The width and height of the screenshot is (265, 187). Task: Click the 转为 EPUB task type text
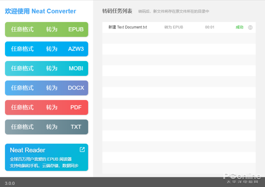pyautogui.click(x=173, y=27)
